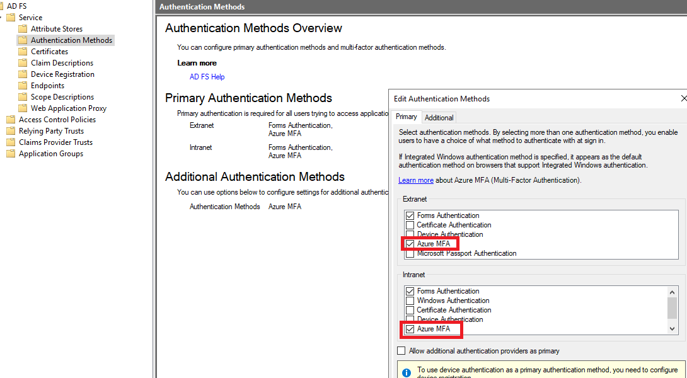Screen dimensions: 687x378
Task: Click the Web Application Proxy folder icon
Action: click(23, 108)
